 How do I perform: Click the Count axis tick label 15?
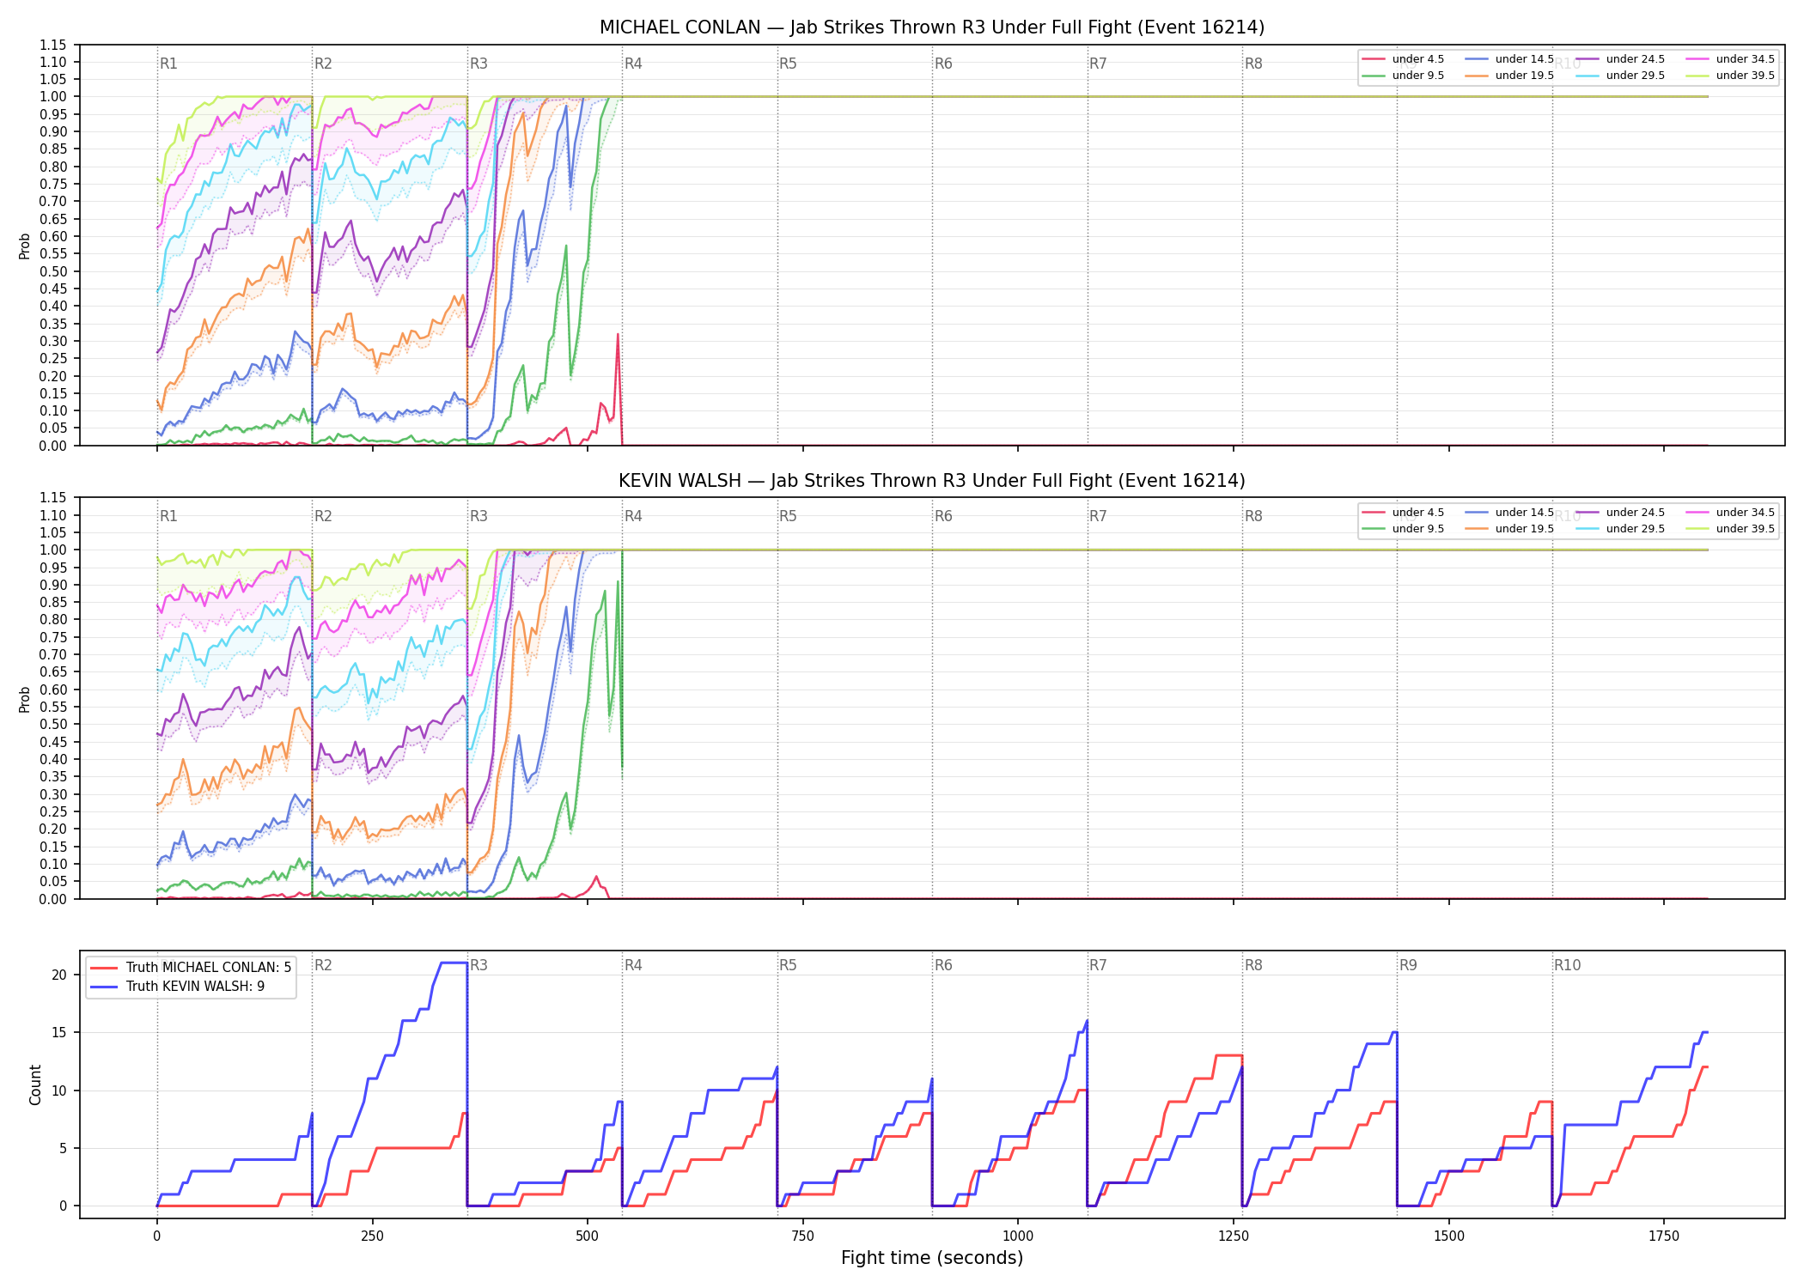[59, 1032]
